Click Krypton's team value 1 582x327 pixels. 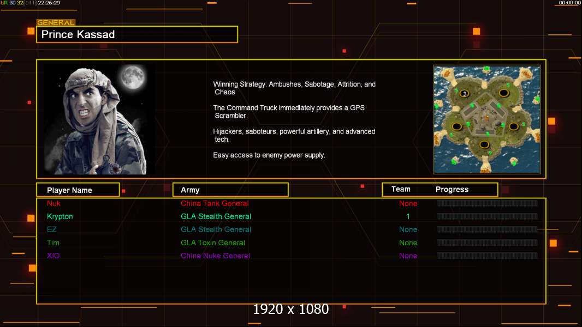click(x=408, y=216)
